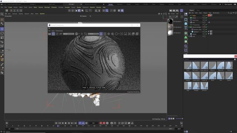Click the sound icon in timeline controls
The width and height of the screenshot is (237, 133).
click(86, 123)
